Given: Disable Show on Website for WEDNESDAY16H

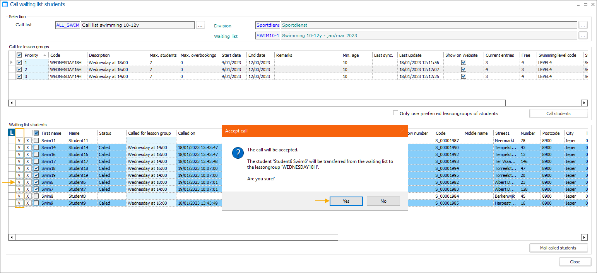Looking at the screenshot, I should [463, 69].
